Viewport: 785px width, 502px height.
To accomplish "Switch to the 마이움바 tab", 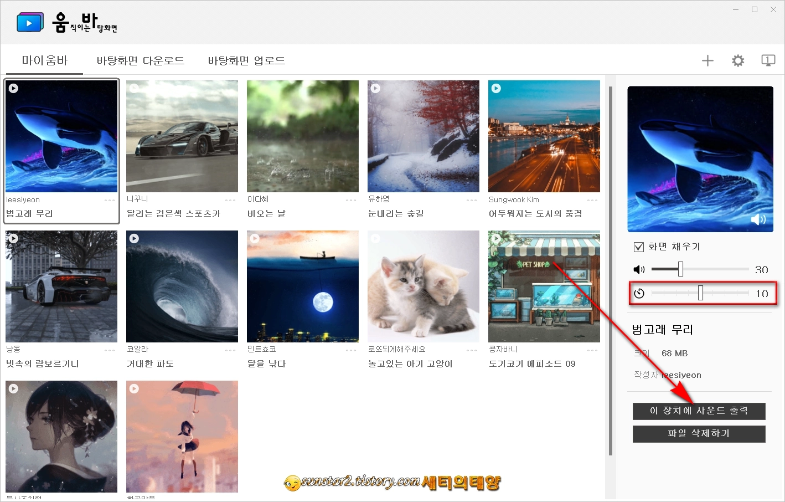I will [x=45, y=60].
